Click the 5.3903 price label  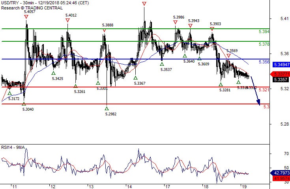pyautogui.click(x=215, y=24)
